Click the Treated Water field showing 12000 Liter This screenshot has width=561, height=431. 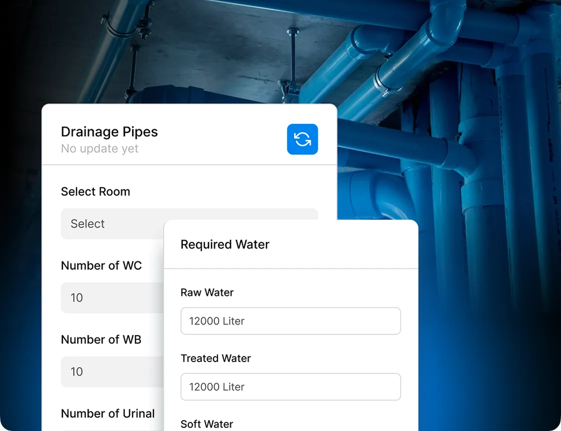291,386
